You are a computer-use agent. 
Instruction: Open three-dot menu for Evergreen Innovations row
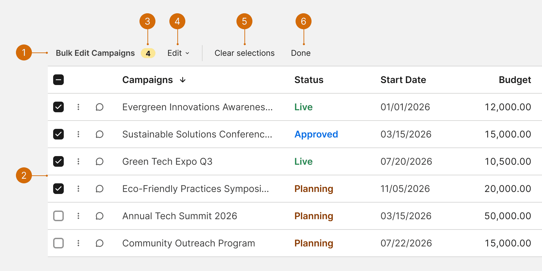[78, 107]
